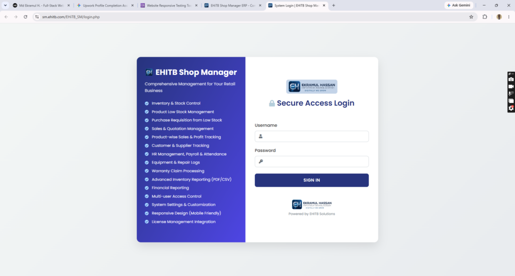Click the Password input field
Image resolution: width=515 pixels, height=276 pixels.
coord(311,161)
